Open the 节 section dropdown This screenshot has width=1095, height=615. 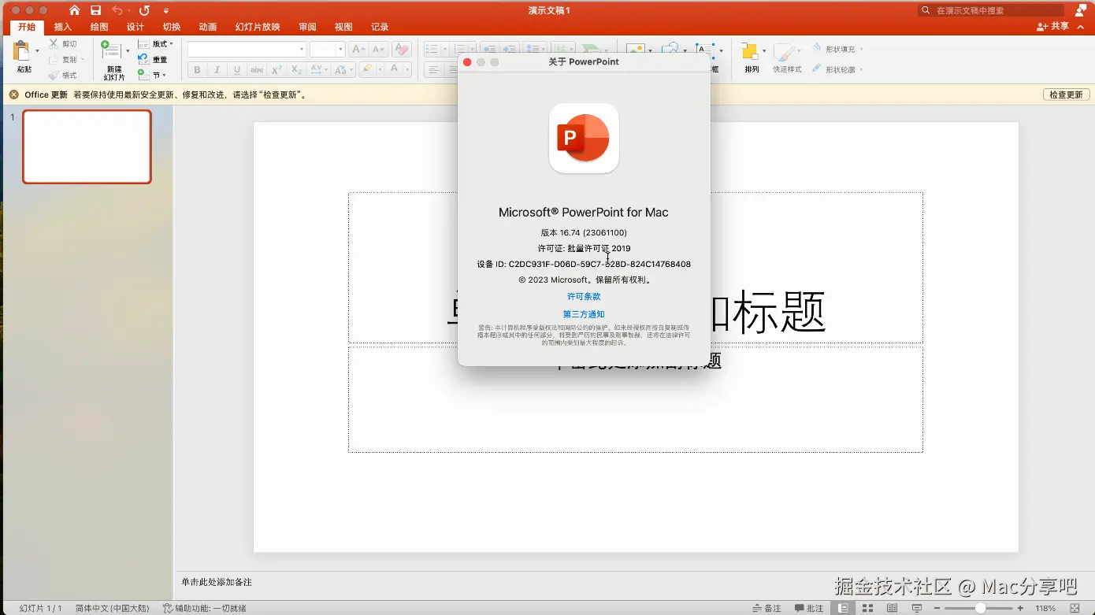pyautogui.click(x=153, y=75)
